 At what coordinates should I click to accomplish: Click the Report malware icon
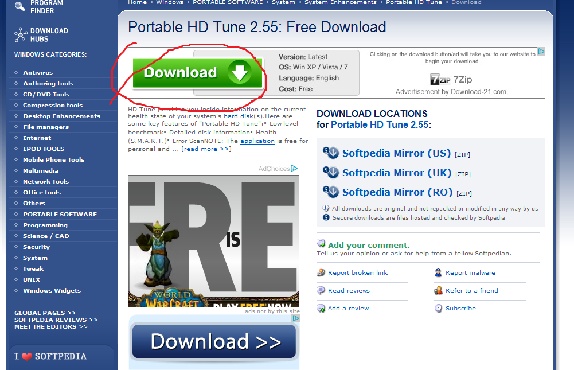pos(438,272)
